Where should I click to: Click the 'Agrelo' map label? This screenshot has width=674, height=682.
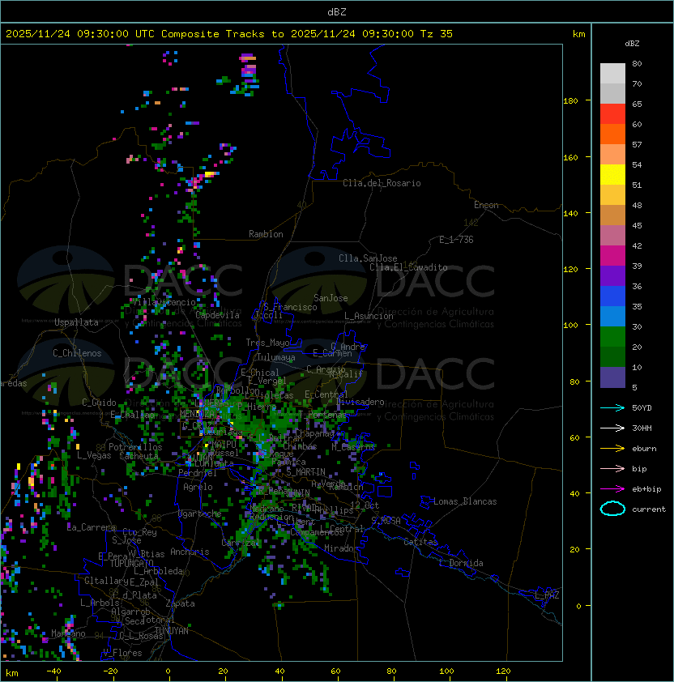click(x=198, y=487)
